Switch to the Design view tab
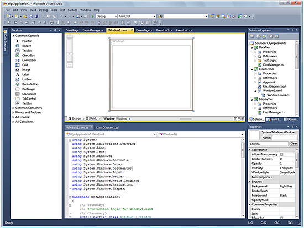The width and height of the screenshot is (304, 228). (x=75, y=118)
